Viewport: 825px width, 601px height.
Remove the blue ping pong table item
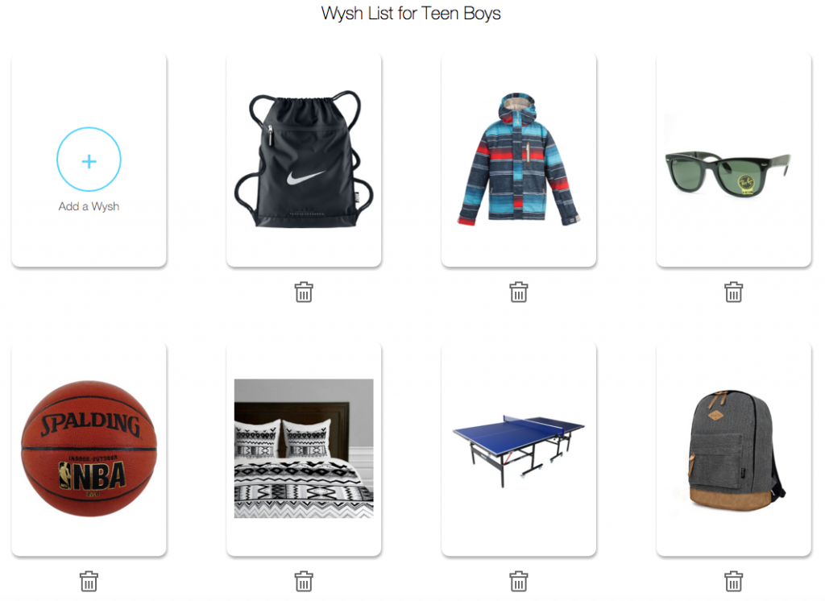click(x=519, y=582)
